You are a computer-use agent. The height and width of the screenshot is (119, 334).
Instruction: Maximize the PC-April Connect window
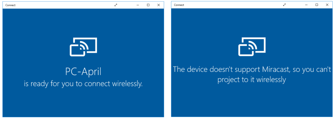tap(148, 5)
